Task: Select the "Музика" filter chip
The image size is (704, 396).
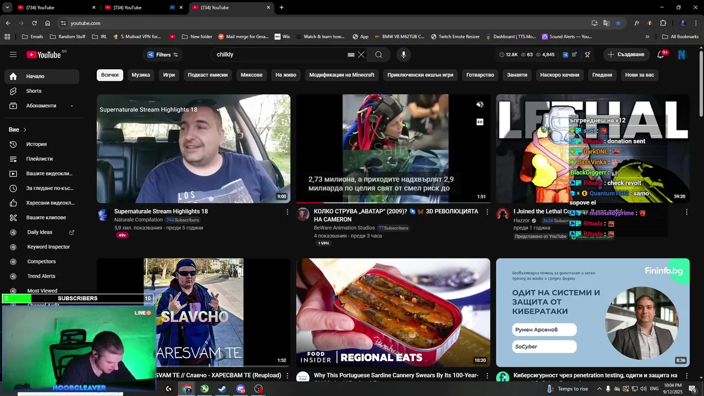Action: click(141, 75)
